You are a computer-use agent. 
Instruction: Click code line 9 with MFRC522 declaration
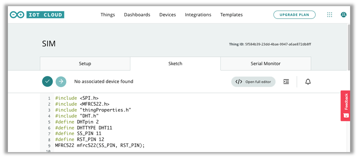coord(100,145)
